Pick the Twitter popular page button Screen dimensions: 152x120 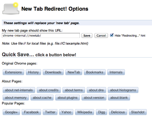pyautogui.click(x=50, y=112)
